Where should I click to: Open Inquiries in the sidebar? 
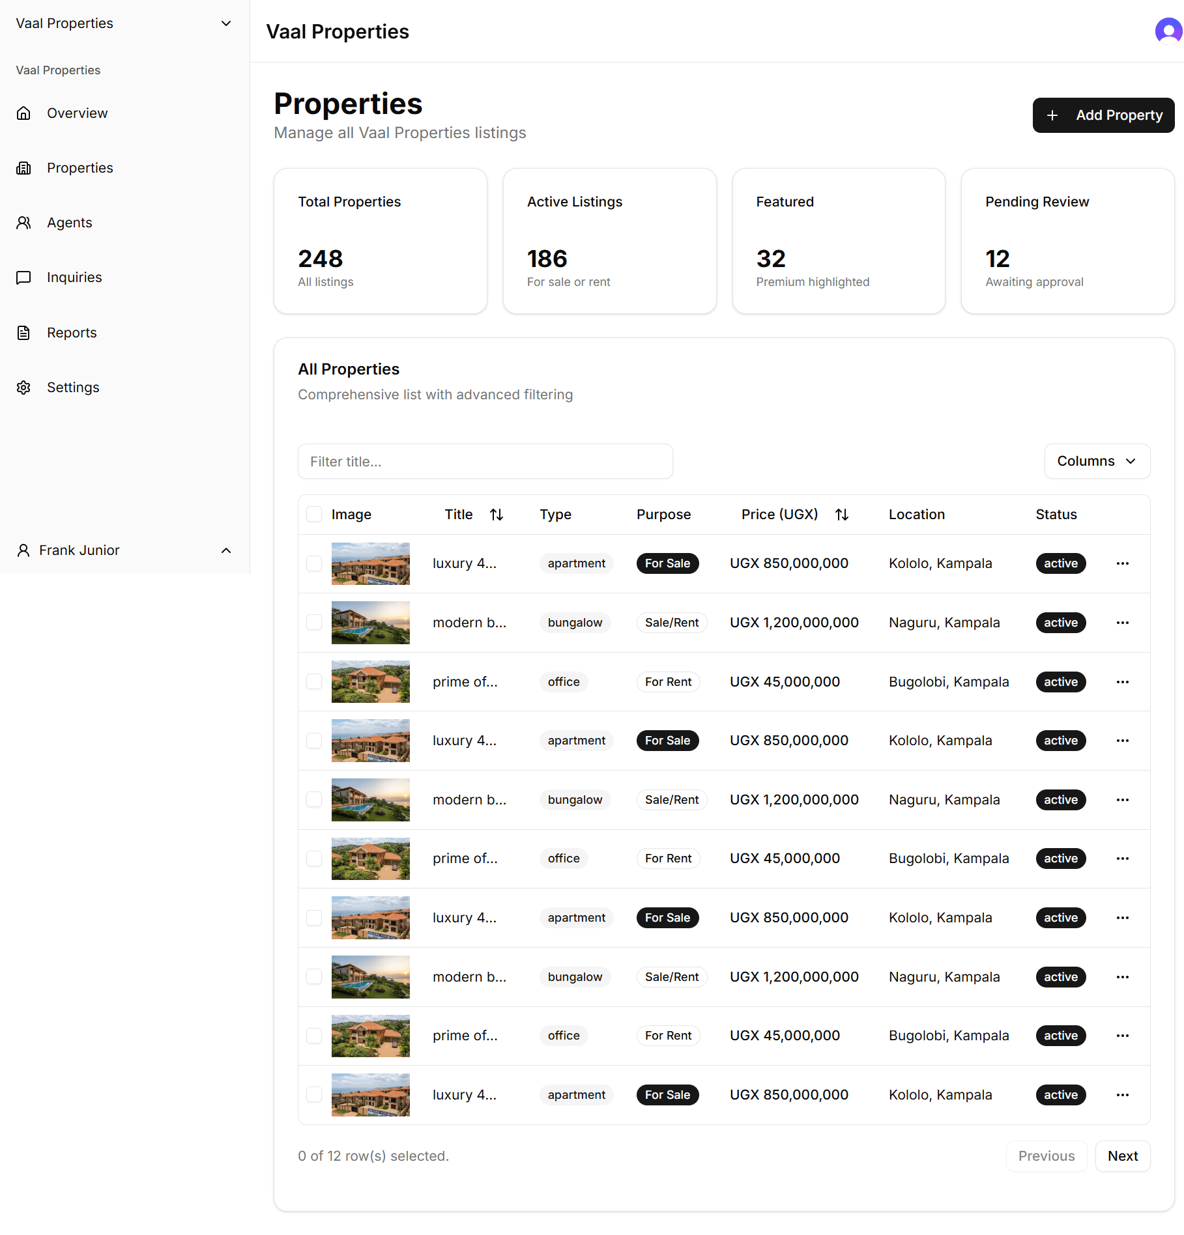point(74,277)
